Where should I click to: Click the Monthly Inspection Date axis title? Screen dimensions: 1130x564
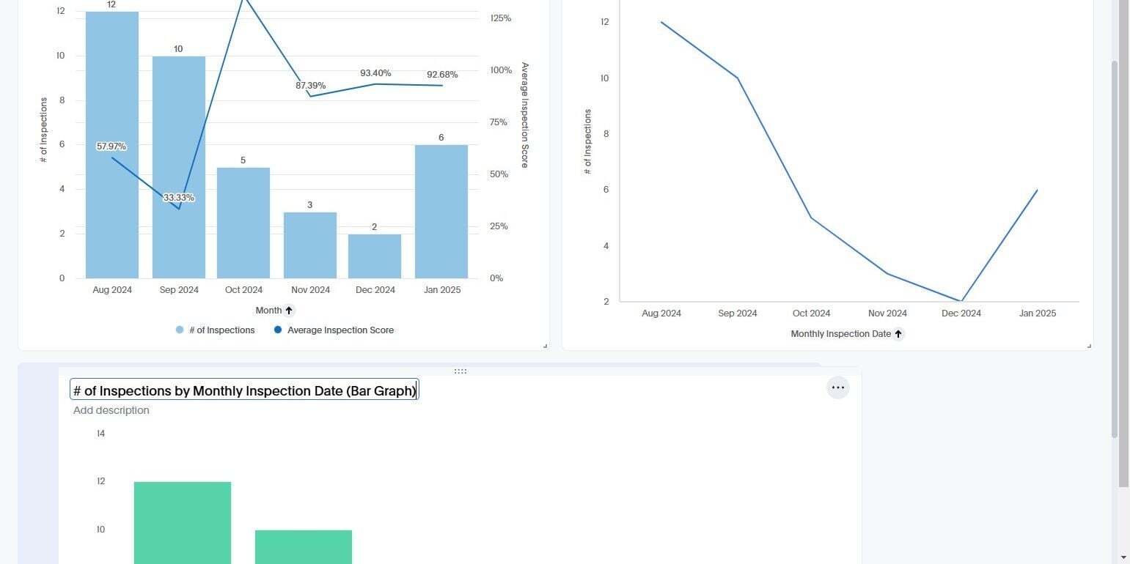click(x=841, y=334)
